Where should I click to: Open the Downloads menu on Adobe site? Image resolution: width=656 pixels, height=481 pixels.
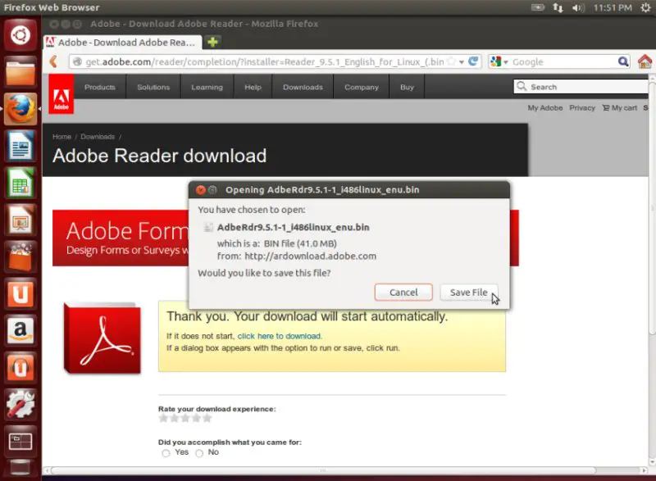coord(303,87)
